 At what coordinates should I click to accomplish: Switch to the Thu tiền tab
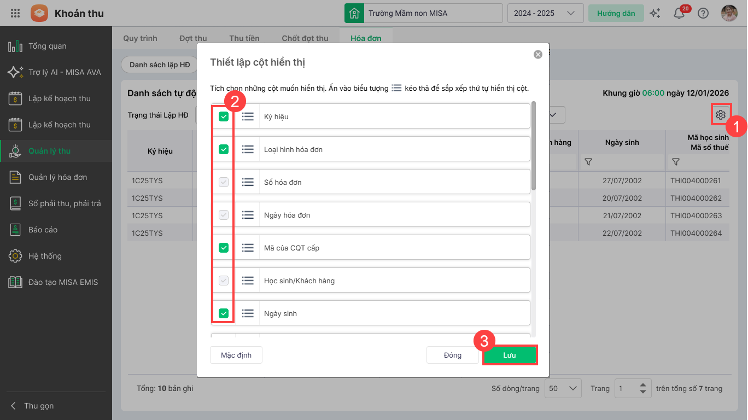(244, 38)
